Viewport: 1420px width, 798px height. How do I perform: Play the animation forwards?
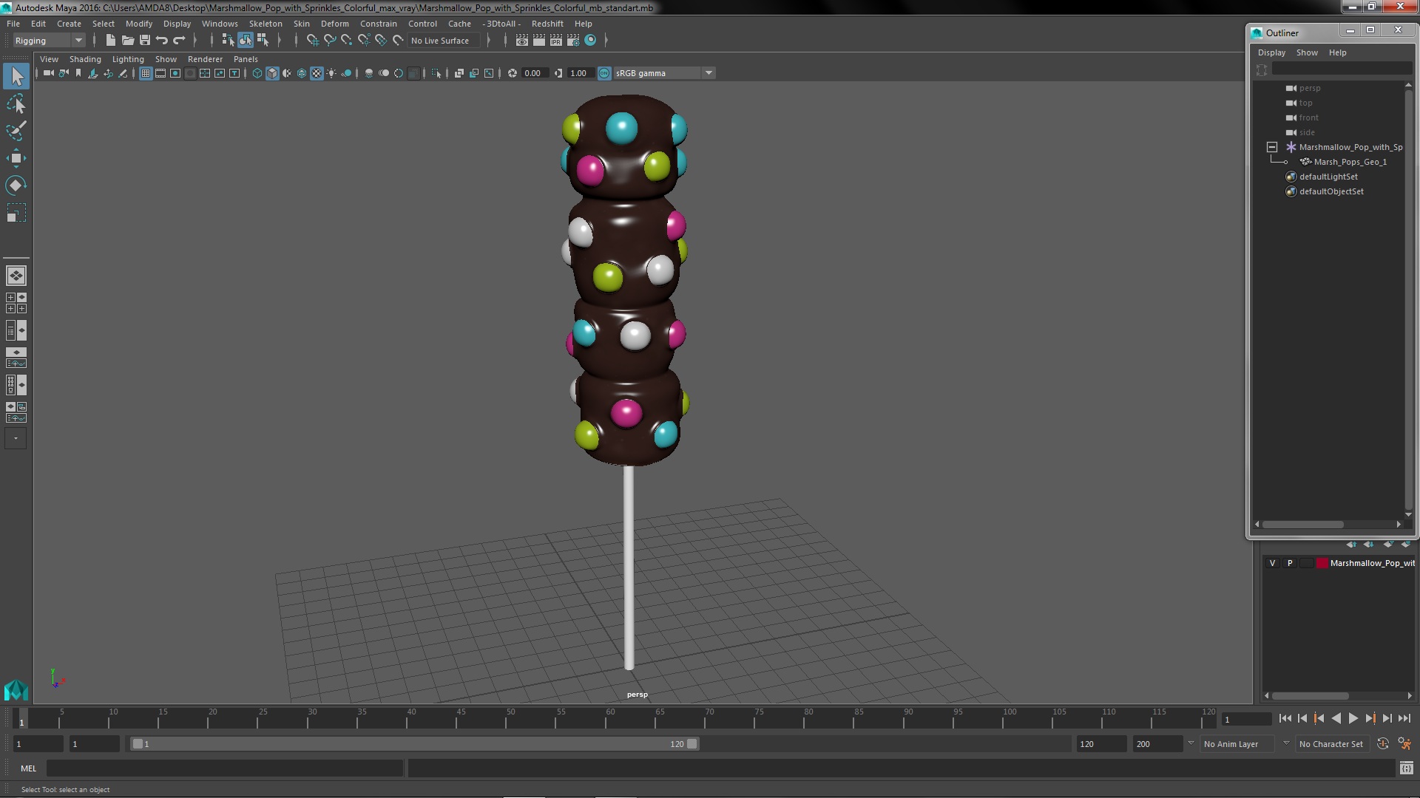(x=1353, y=718)
